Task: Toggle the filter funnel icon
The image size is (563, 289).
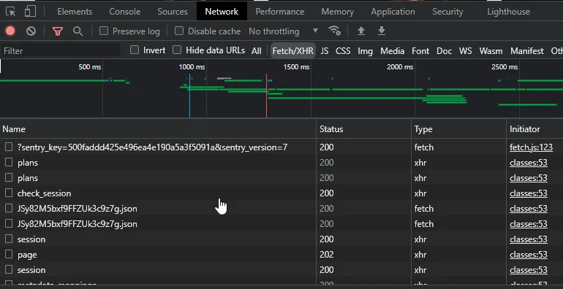Action: pos(58,31)
